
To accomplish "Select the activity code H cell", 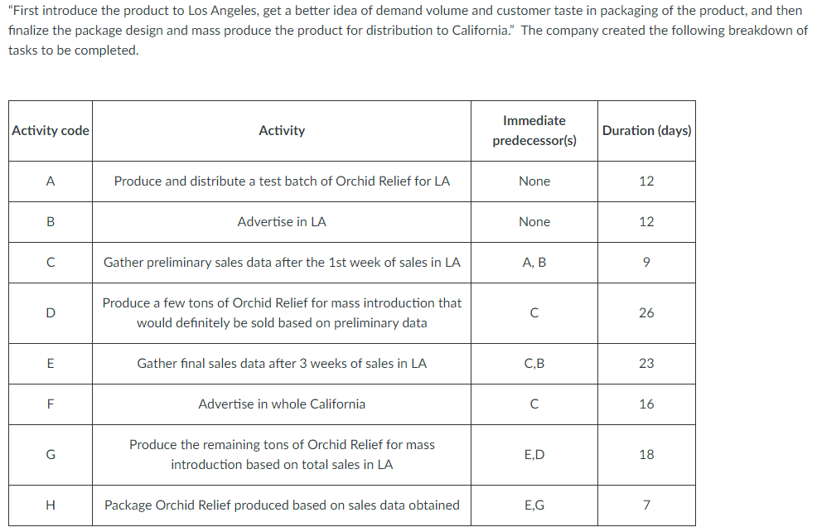I will tap(51, 505).
